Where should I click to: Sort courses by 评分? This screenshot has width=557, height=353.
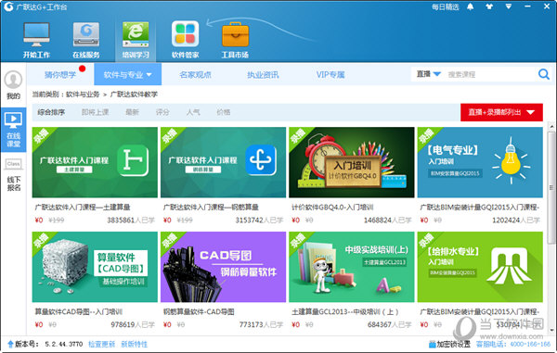point(162,112)
